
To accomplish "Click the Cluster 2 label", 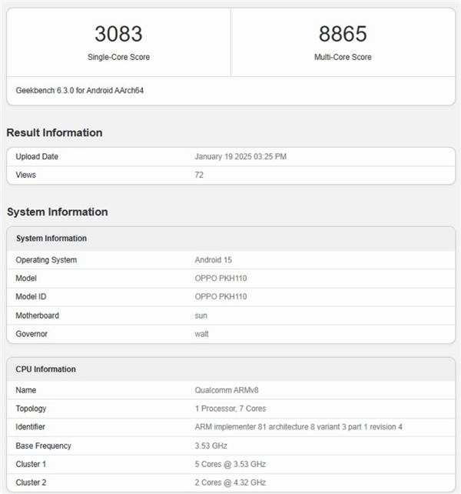I will (x=31, y=482).
